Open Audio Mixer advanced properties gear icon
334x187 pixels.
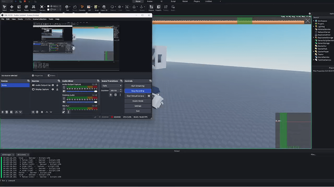point(64,112)
